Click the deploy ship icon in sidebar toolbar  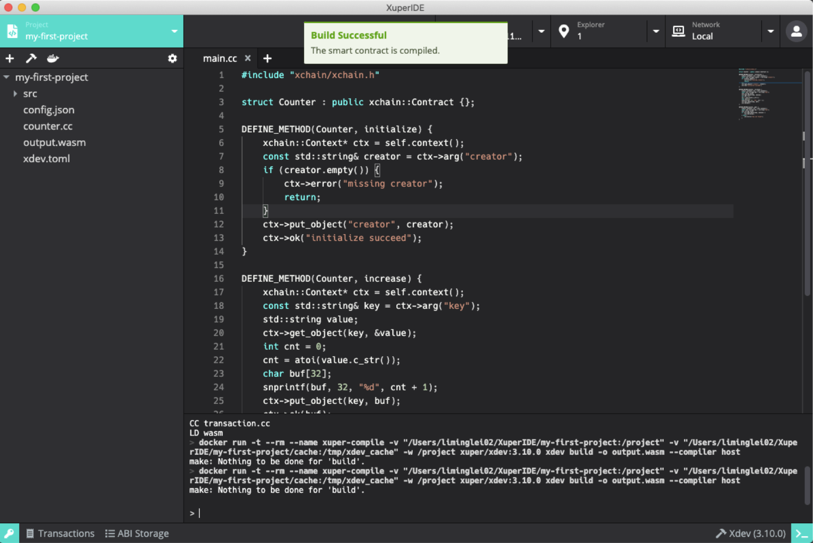coord(53,58)
